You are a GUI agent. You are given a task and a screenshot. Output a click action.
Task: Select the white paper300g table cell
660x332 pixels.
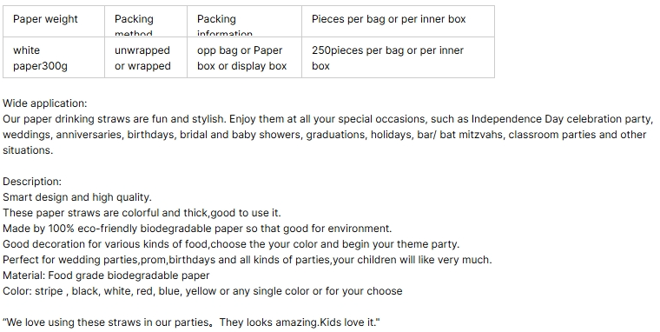point(54,57)
